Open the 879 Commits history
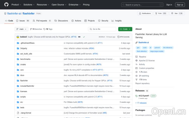The width and height of the screenshot is (189, 118). 123,37
